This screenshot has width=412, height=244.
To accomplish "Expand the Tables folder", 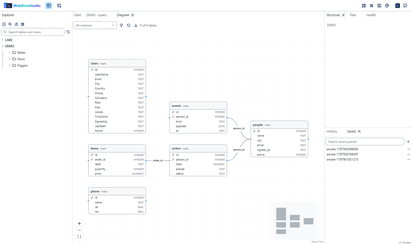I will click(x=10, y=53).
